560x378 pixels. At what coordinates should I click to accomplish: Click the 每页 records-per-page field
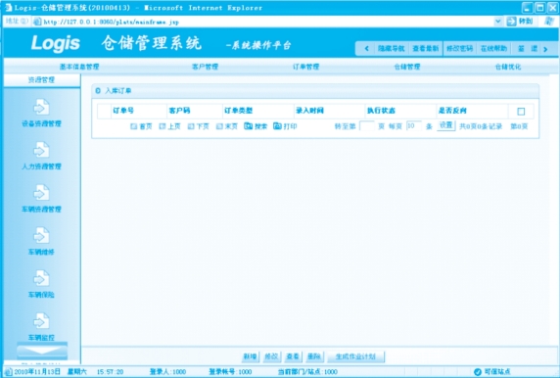414,125
